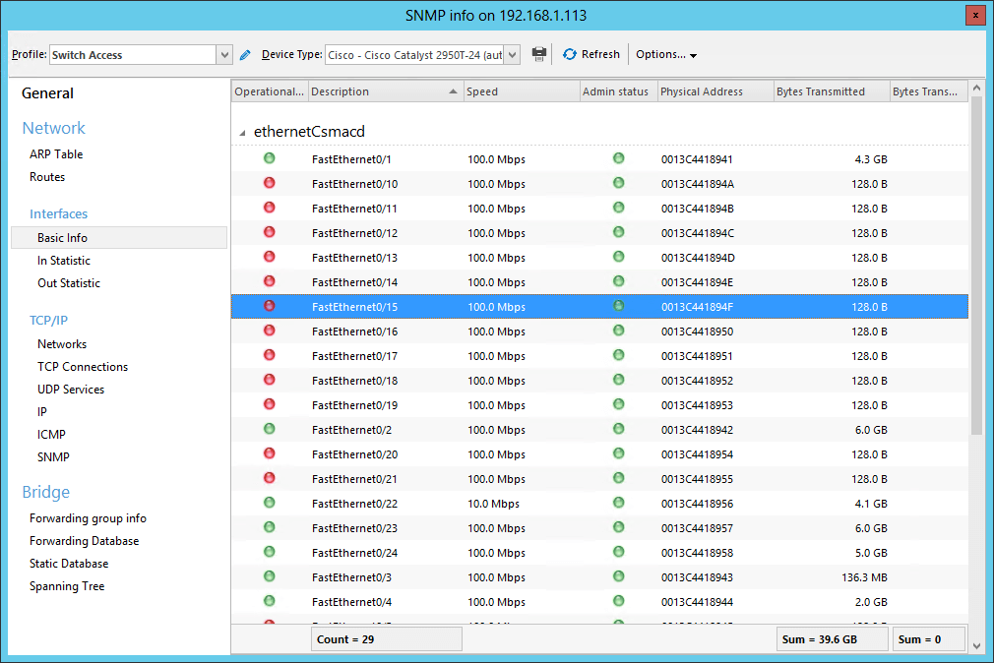Open the Profile dropdown arrow
The width and height of the screenshot is (994, 663).
click(x=224, y=55)
